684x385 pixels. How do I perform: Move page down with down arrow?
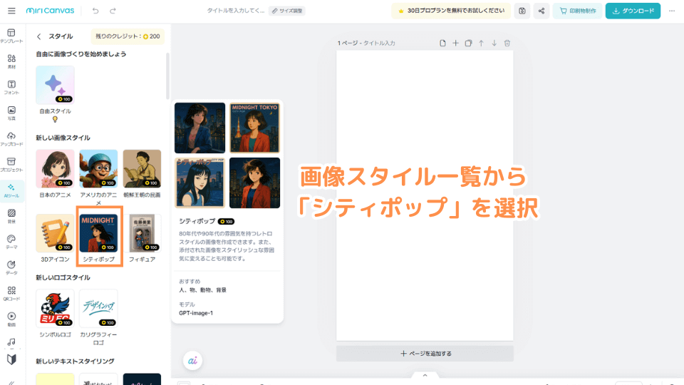tap(494, 43)
